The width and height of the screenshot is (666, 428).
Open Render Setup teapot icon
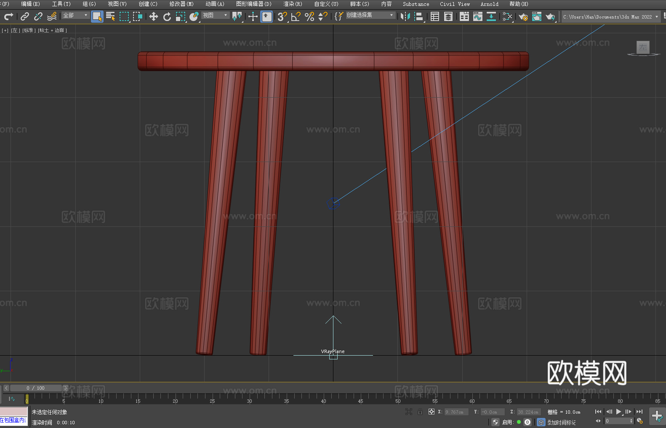[x=523, y=16]
